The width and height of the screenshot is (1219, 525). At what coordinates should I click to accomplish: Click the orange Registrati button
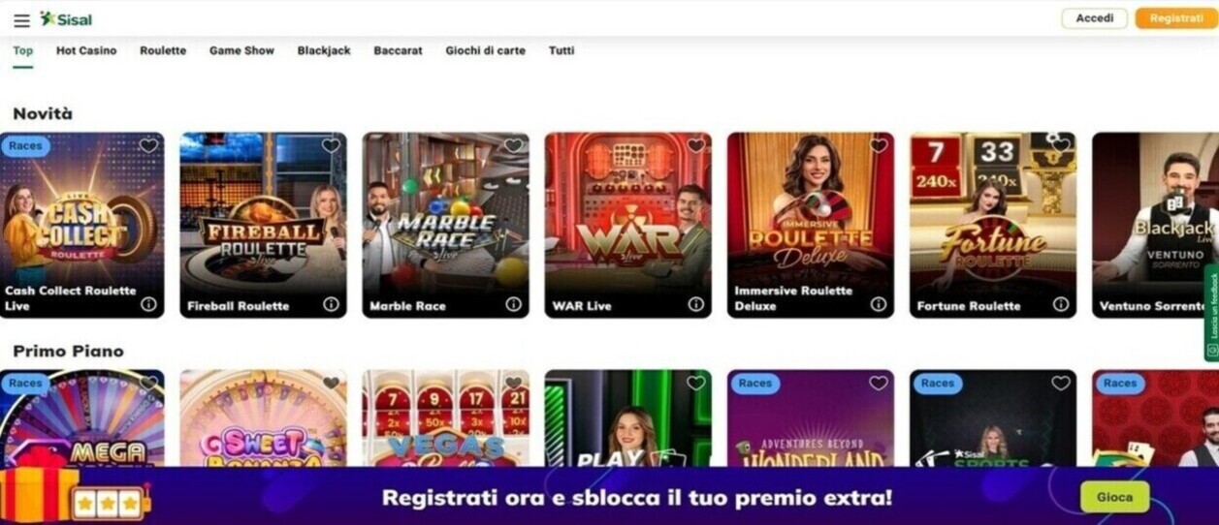[1176, 18]
